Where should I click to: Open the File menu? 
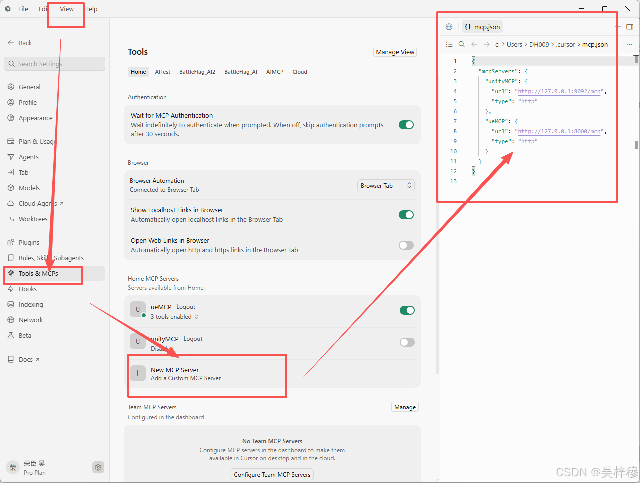click(23, 9)
